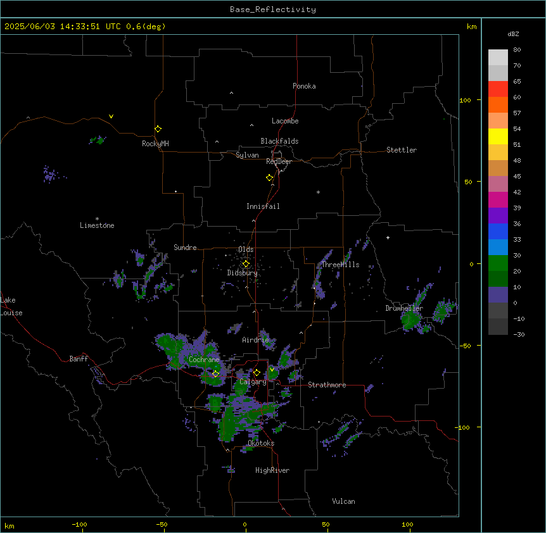Click the Innisfail label
The height and width of the screenshot is (533, 546).
coord(263,206)
